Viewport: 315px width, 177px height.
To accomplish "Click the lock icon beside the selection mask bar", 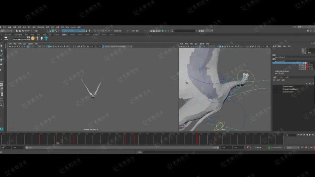I will [86, 31].
